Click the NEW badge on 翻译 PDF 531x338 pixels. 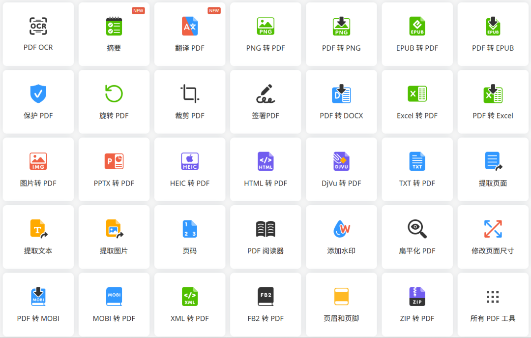pos(214,11)
